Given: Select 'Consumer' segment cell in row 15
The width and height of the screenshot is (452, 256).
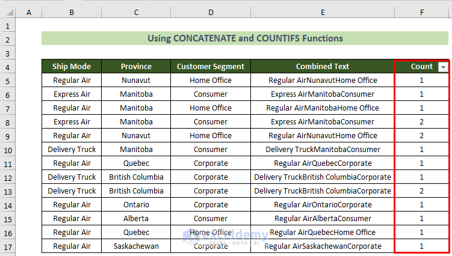Looking at the screenshot, I should click(211, 218).
